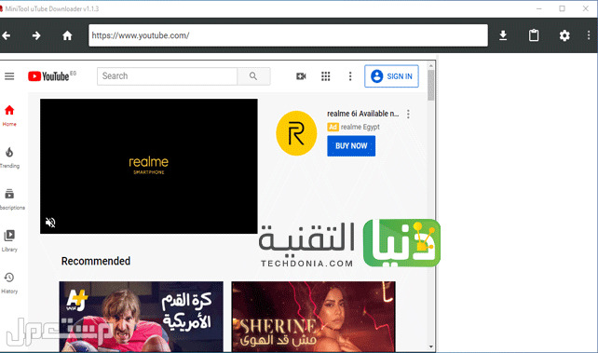Open the AJ+ American football video thumbnail
The width and height of the screenshot is (598, 353).
click(141, 317)
